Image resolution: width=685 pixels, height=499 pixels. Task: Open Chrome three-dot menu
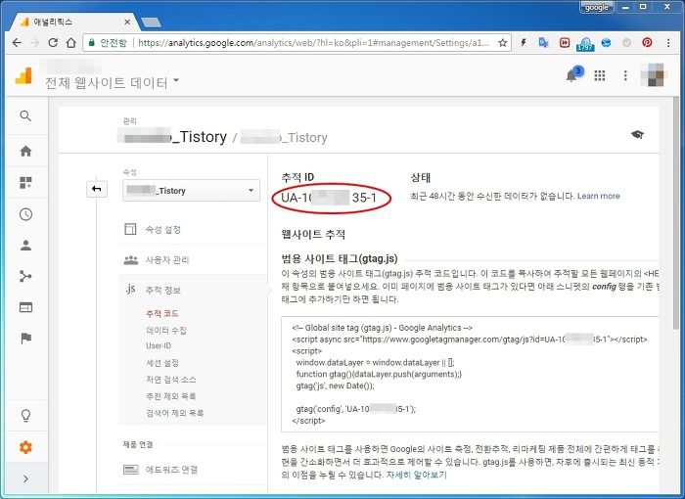coord(668,42)
